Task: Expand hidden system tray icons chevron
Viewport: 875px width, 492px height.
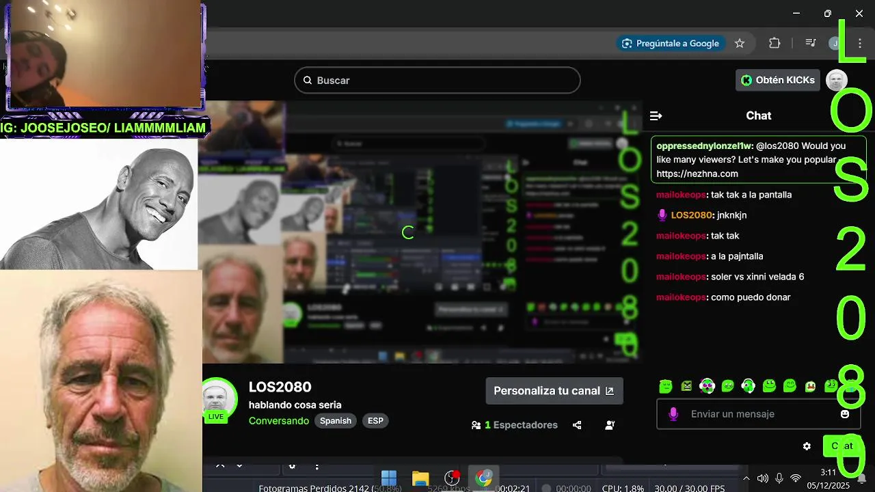Action: (746, 478)
